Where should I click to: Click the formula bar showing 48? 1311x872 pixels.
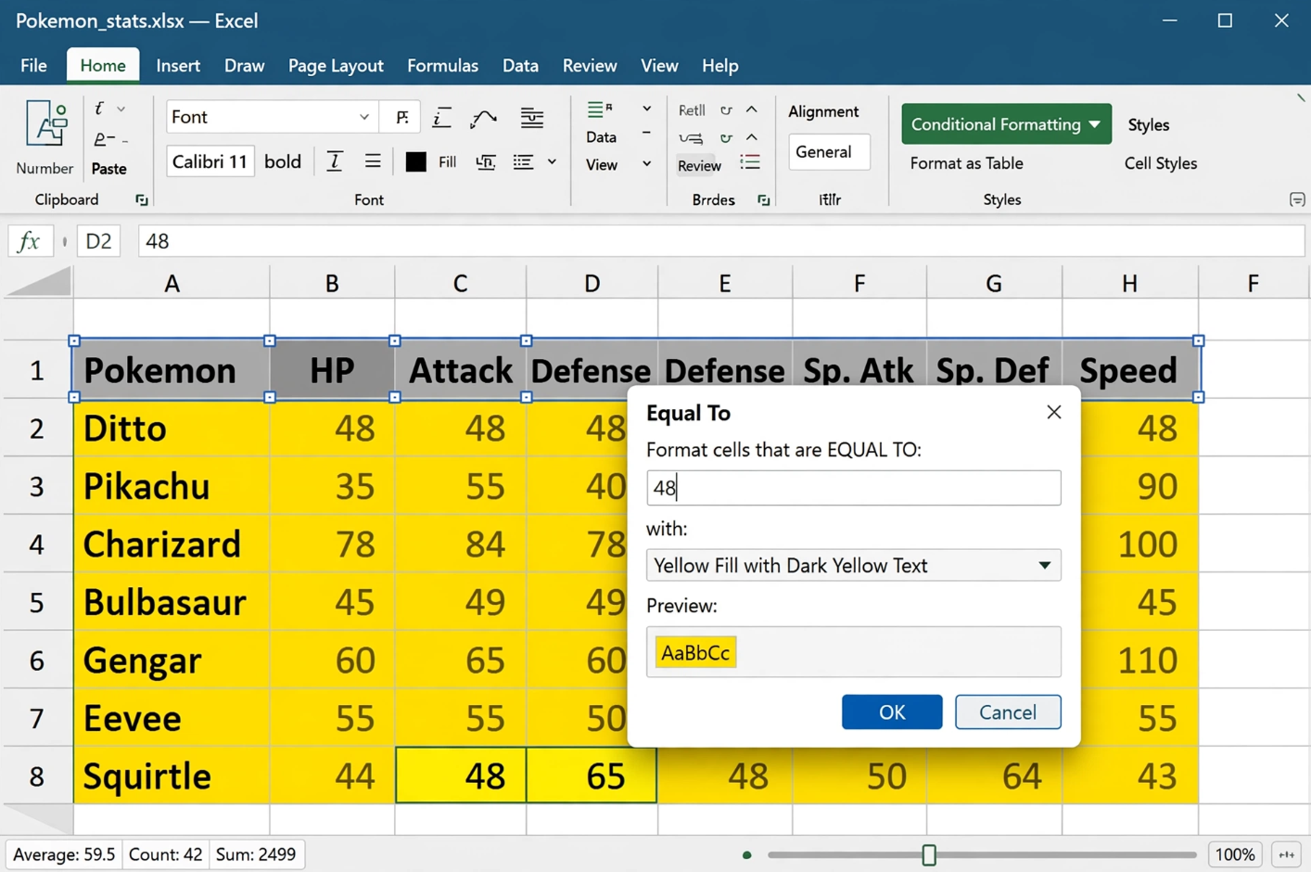(721, 241)
